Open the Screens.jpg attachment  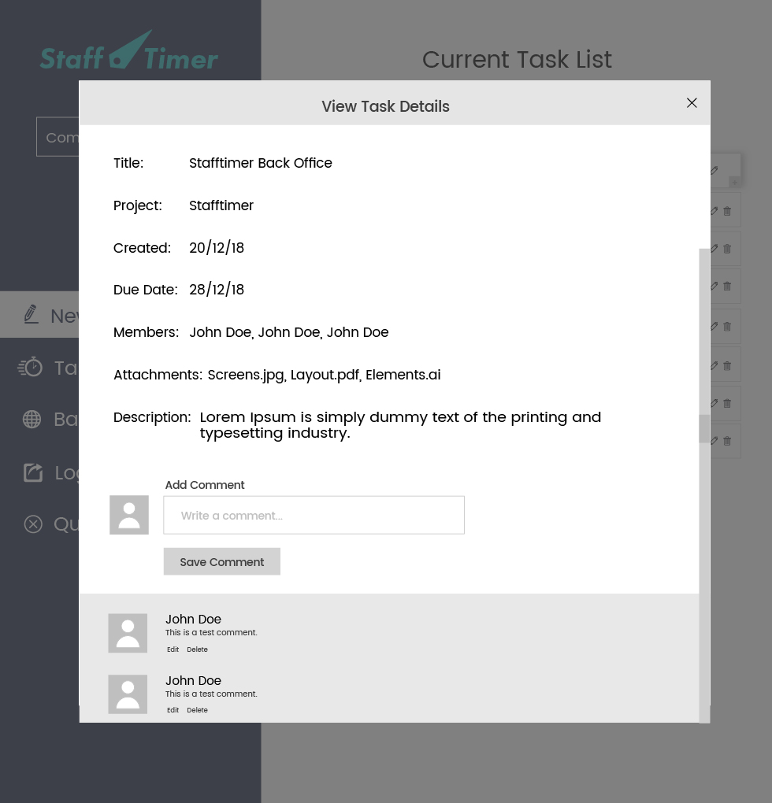click(247, 376)
